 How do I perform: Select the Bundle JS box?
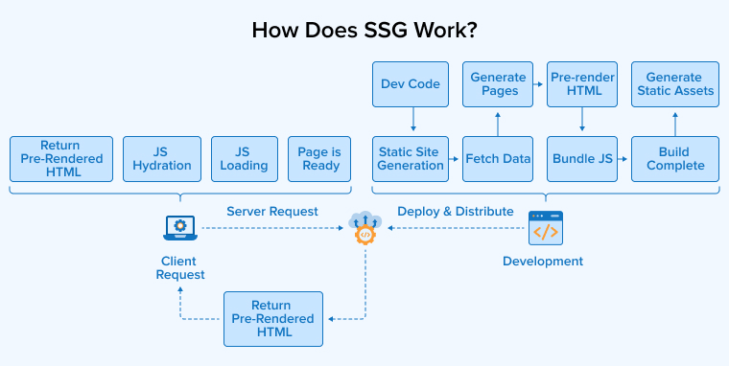(582, 159)
